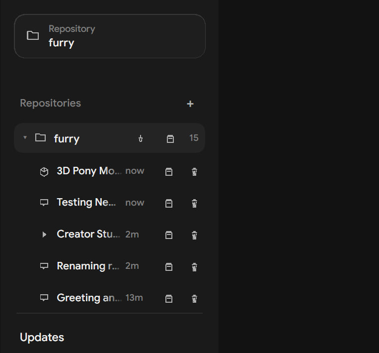Open the Creator Stu... session
This screenshot has width=379, height=353.
tap(88, 234)
